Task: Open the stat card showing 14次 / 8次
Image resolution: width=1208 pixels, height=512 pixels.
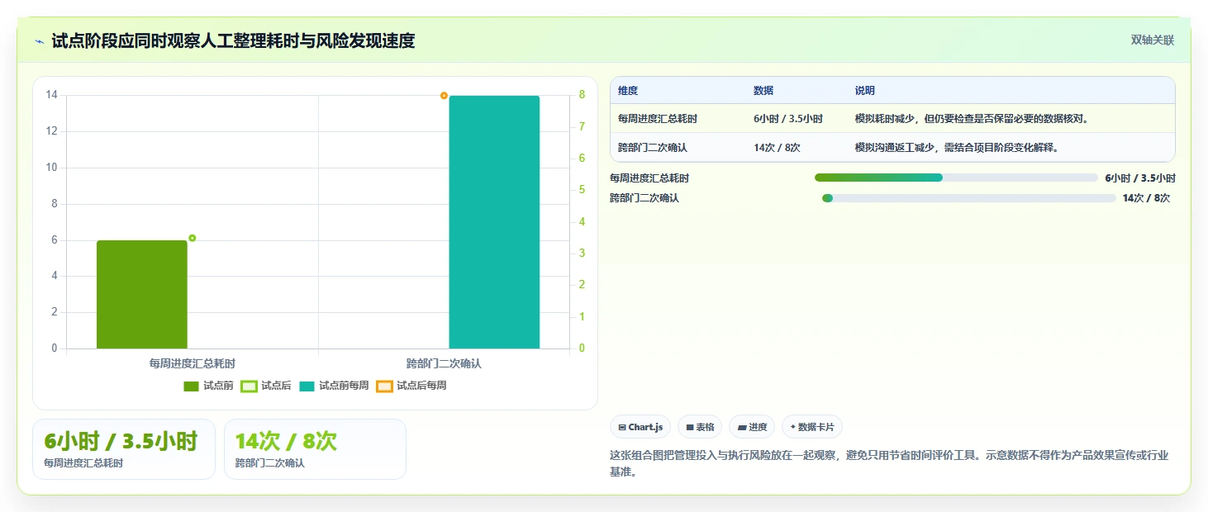Action: (315, 449)
